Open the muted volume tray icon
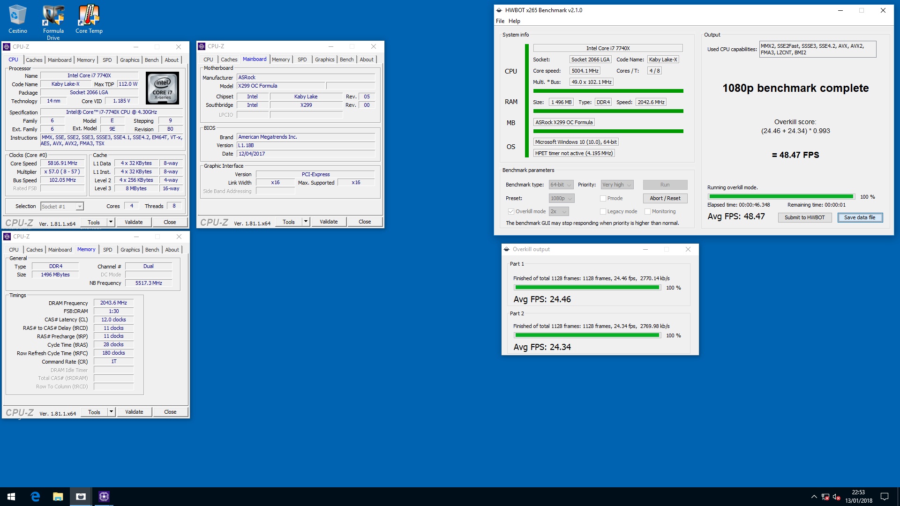Image resolution: width=900 pixels, height=506 pixels. [836, 497]
